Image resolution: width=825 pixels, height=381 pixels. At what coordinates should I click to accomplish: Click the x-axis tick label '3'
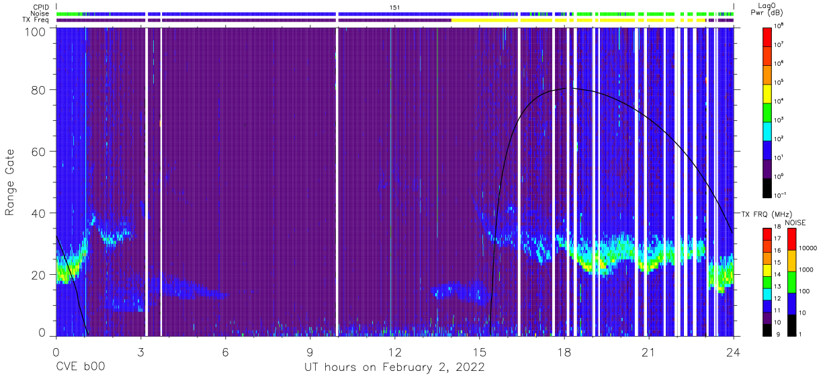pyautogui.click(x=140, y=351)
